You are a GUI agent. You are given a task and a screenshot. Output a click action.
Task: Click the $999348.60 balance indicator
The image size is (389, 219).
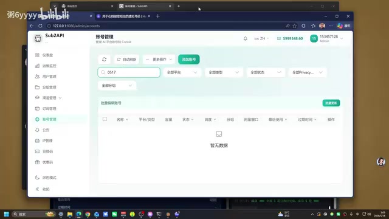[x=290, y=38]
